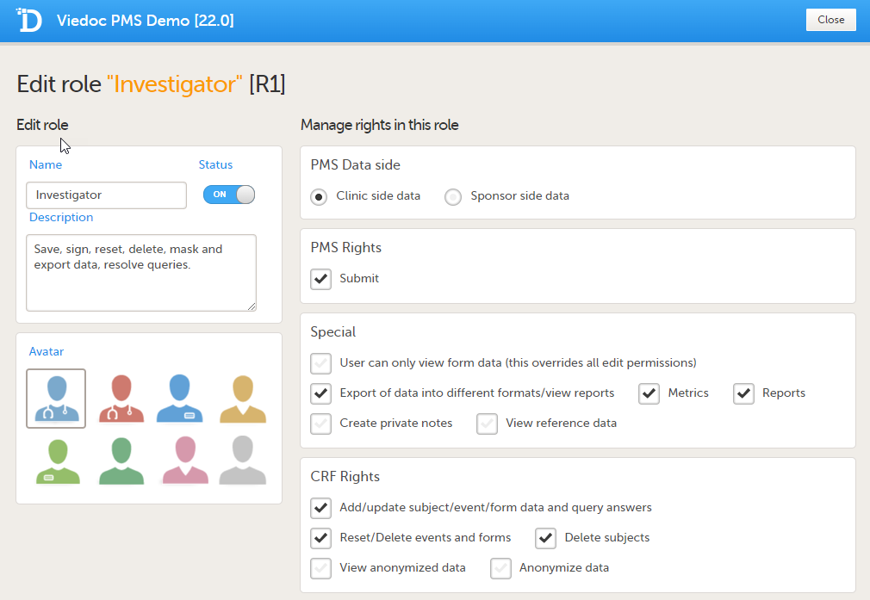
Task: Select the pink avatar
Action: coord(185,461)
